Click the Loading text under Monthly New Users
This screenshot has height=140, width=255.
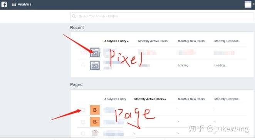tap(184, 65)
